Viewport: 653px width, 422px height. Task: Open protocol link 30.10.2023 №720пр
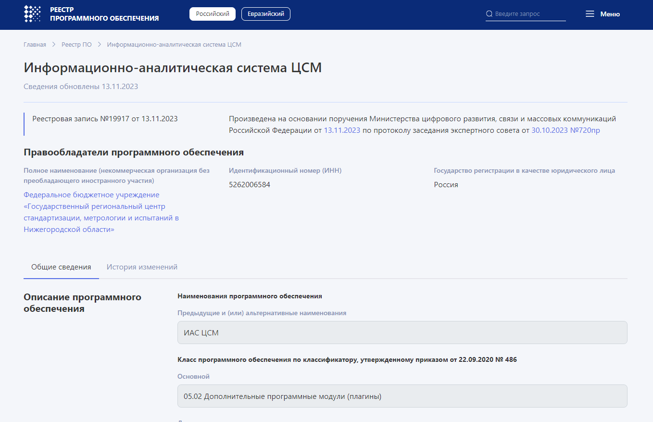pyautogui.click(x=565, y=130)
